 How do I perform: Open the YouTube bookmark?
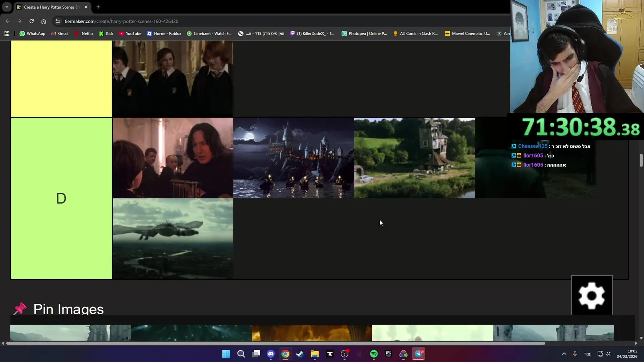pos(130,34)
